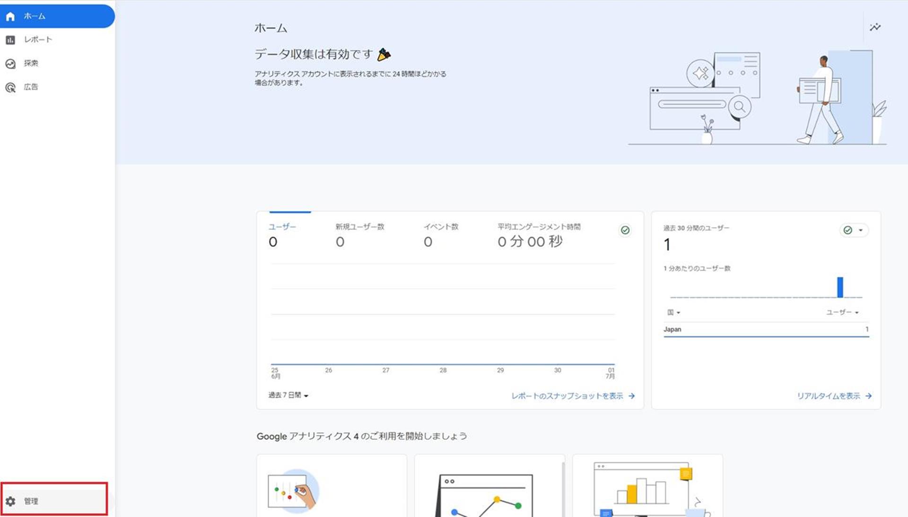
Task: Click the blue users-per-minute bar
Action: pyautogui.click(x=840, y=287)
